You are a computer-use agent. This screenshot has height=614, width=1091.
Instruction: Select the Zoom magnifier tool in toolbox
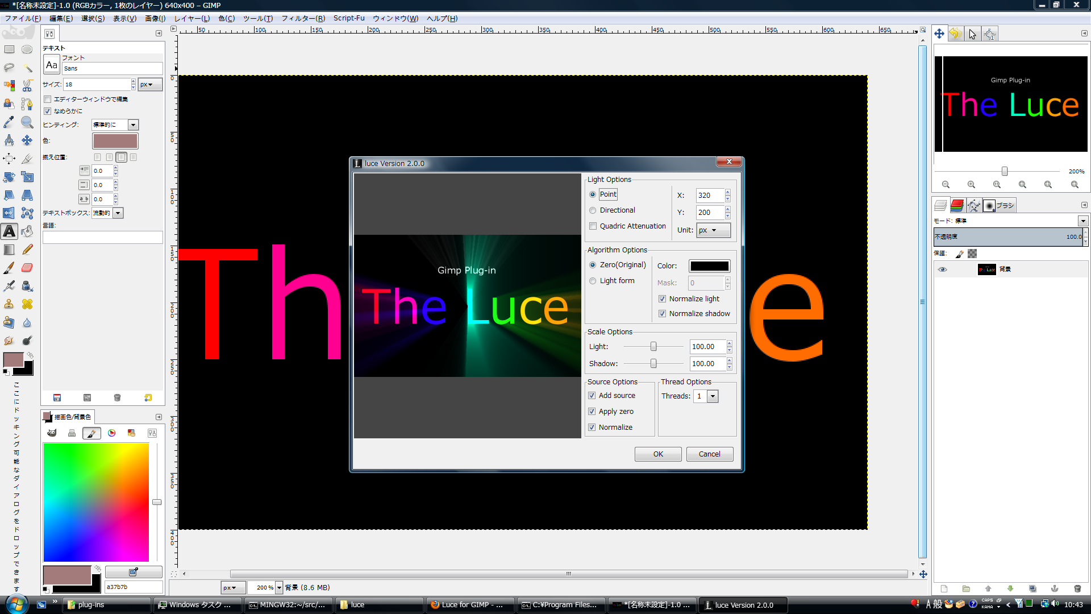point(27,122)
